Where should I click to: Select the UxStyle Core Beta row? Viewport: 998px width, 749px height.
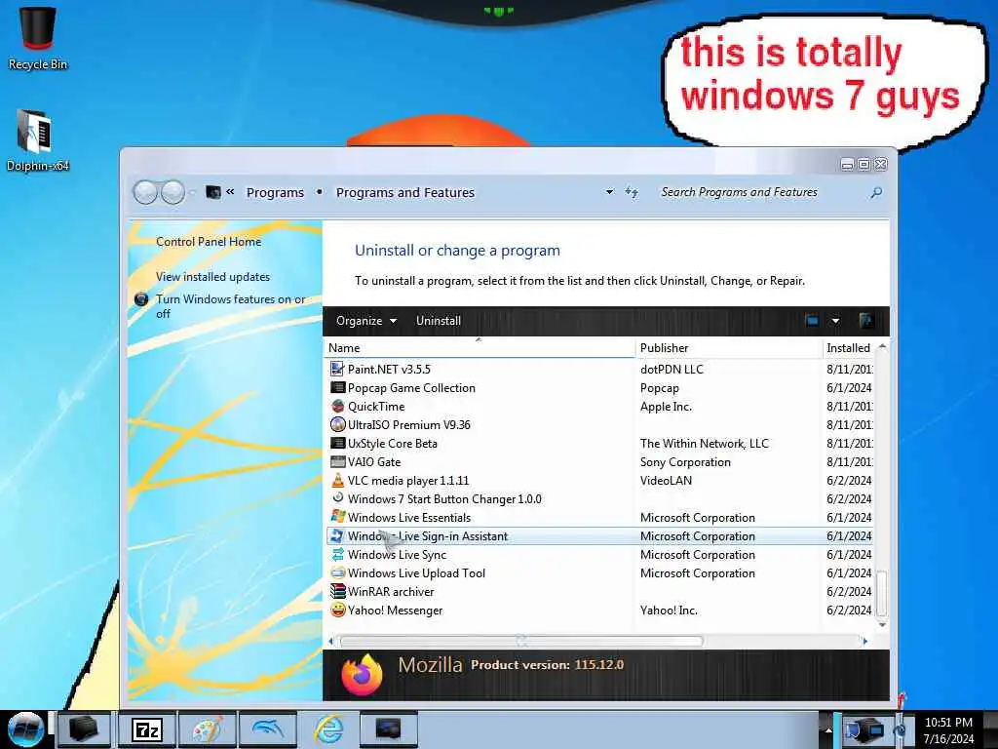(x=599, y=443)
